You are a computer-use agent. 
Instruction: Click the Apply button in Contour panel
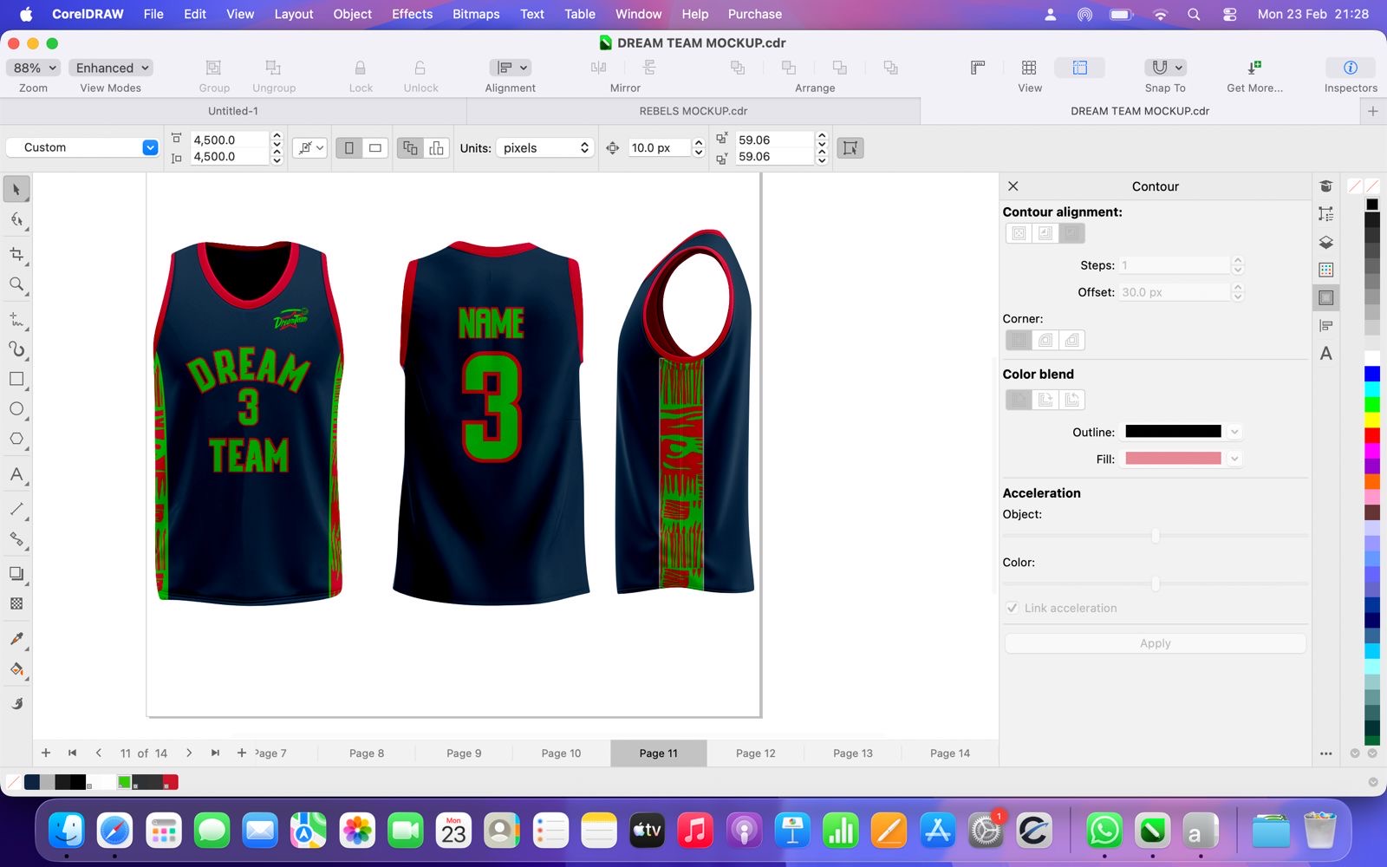[x=1155, y=643]
